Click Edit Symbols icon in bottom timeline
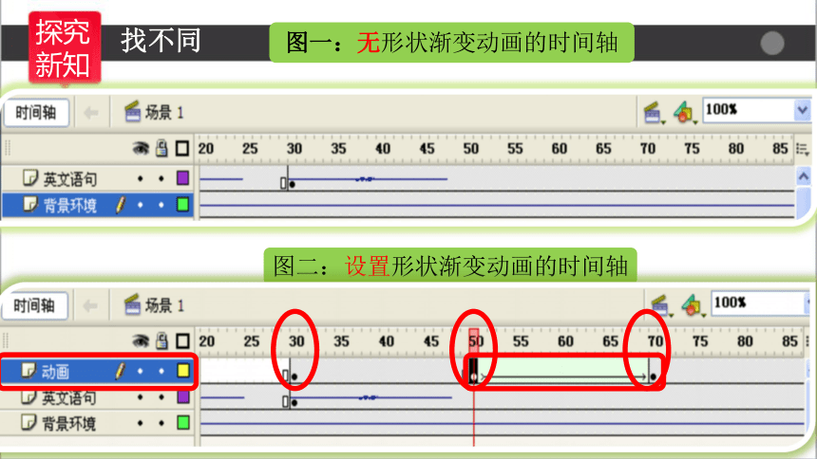The width and height of the screenshot is (817, 459). [x=692, y=305]
